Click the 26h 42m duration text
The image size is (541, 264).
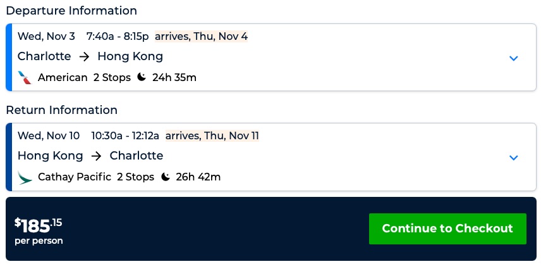[x=198, y=177]
